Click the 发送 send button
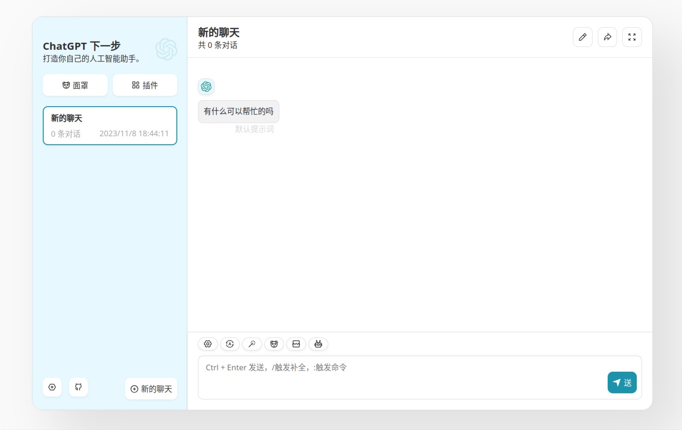682x430 pixels. [x=622, y=383]
